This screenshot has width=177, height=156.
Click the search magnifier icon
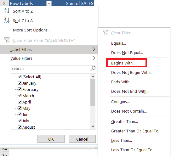pos(93,69)
